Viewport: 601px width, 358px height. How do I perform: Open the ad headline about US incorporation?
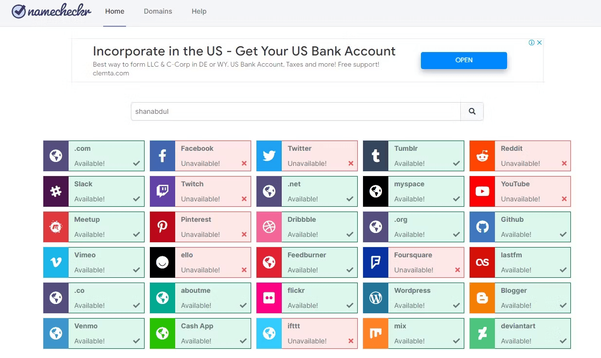244,51
